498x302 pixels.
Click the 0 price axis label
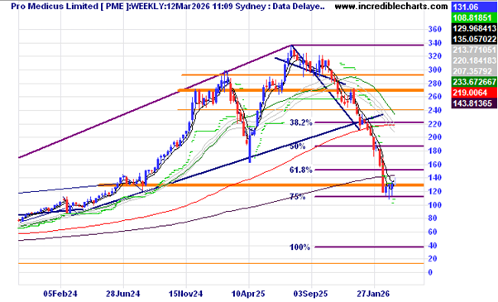coord(430,272)
